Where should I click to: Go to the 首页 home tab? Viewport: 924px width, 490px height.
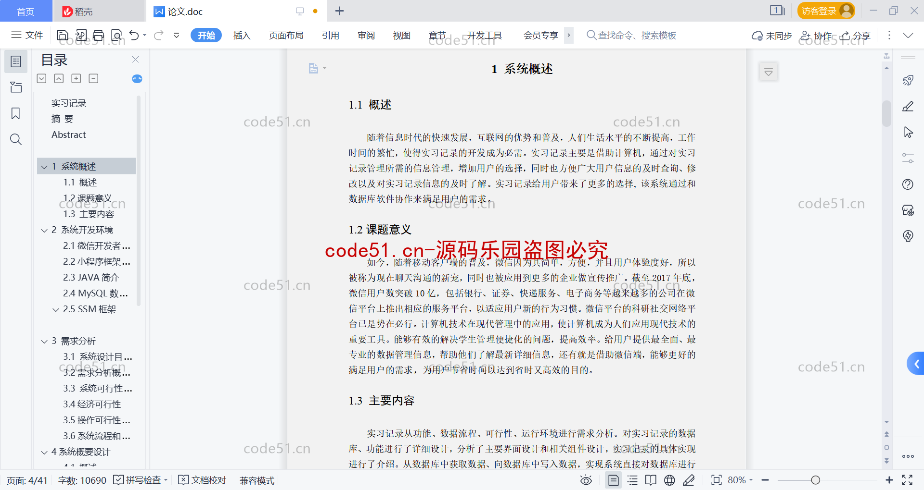[26, 11]
